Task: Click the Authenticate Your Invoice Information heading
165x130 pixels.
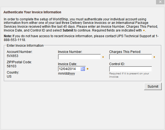Action: (32, 12)
